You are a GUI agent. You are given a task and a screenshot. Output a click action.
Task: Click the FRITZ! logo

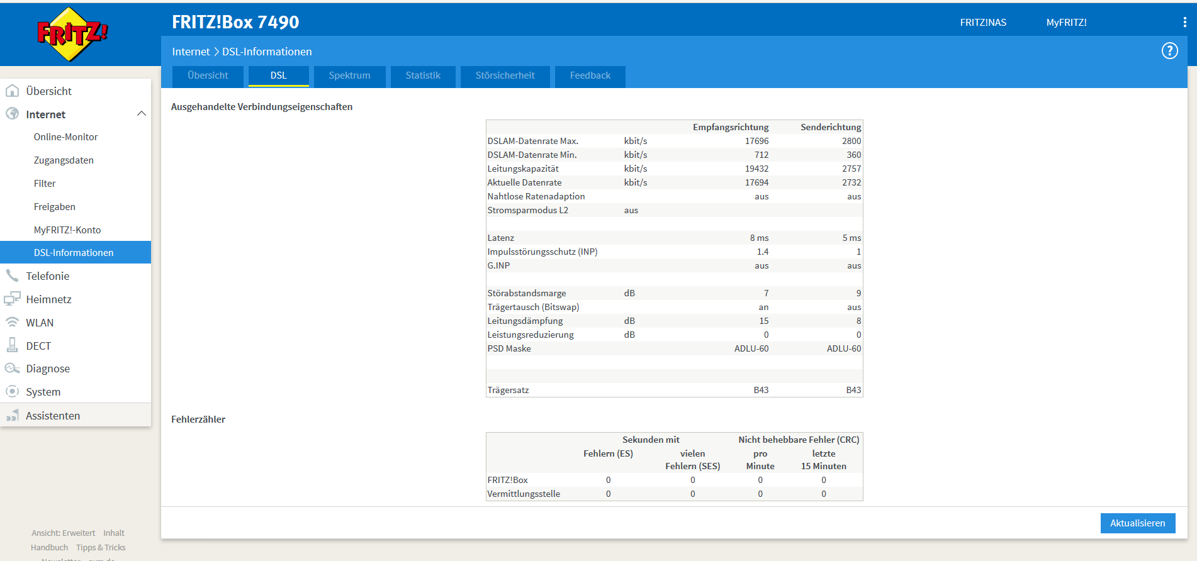click(72, 34)
